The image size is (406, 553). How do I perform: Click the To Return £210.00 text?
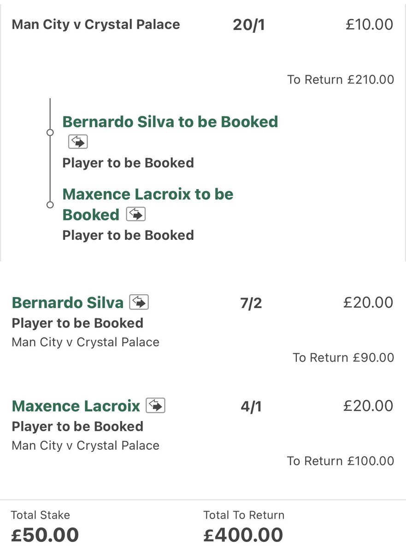point(341,79)
